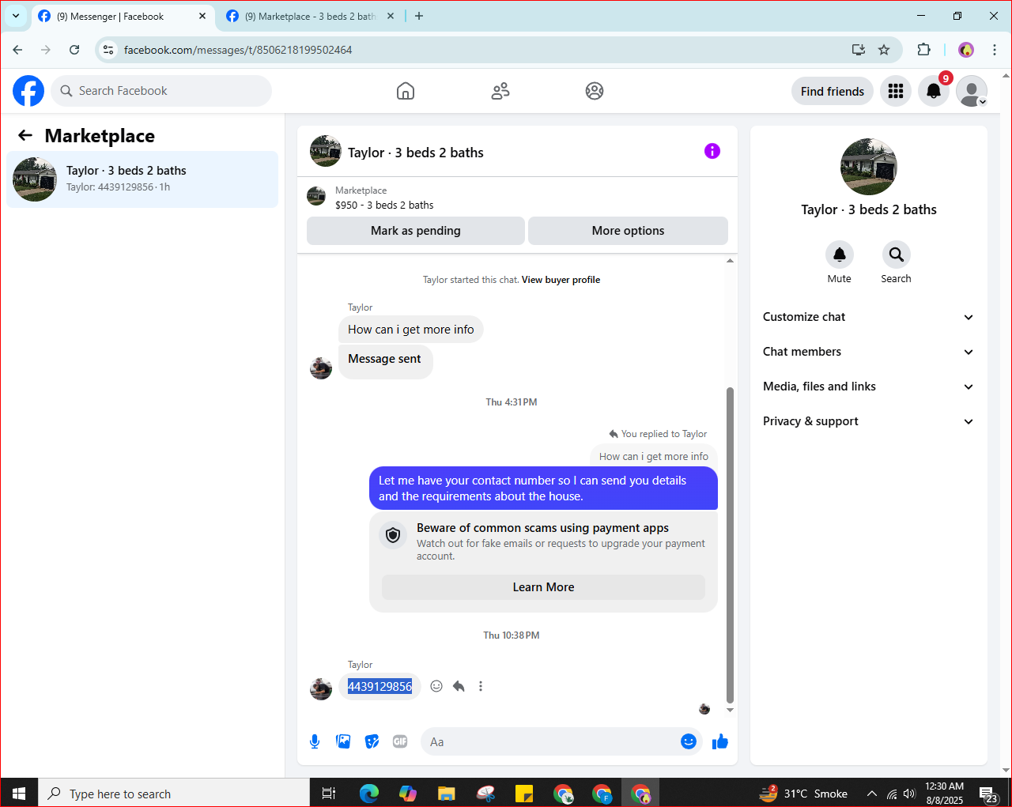Open a new browser tab
Viewport: 1012px width, 807px height.
pos(419,16)
